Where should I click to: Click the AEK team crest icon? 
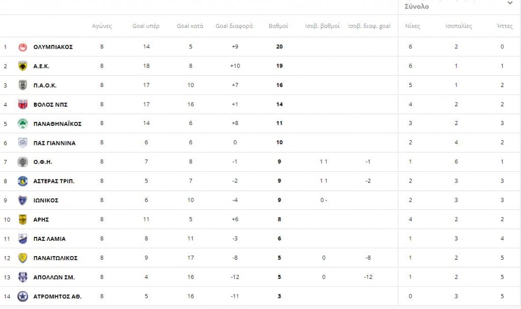pyautogui.click(x=22, y=66)
